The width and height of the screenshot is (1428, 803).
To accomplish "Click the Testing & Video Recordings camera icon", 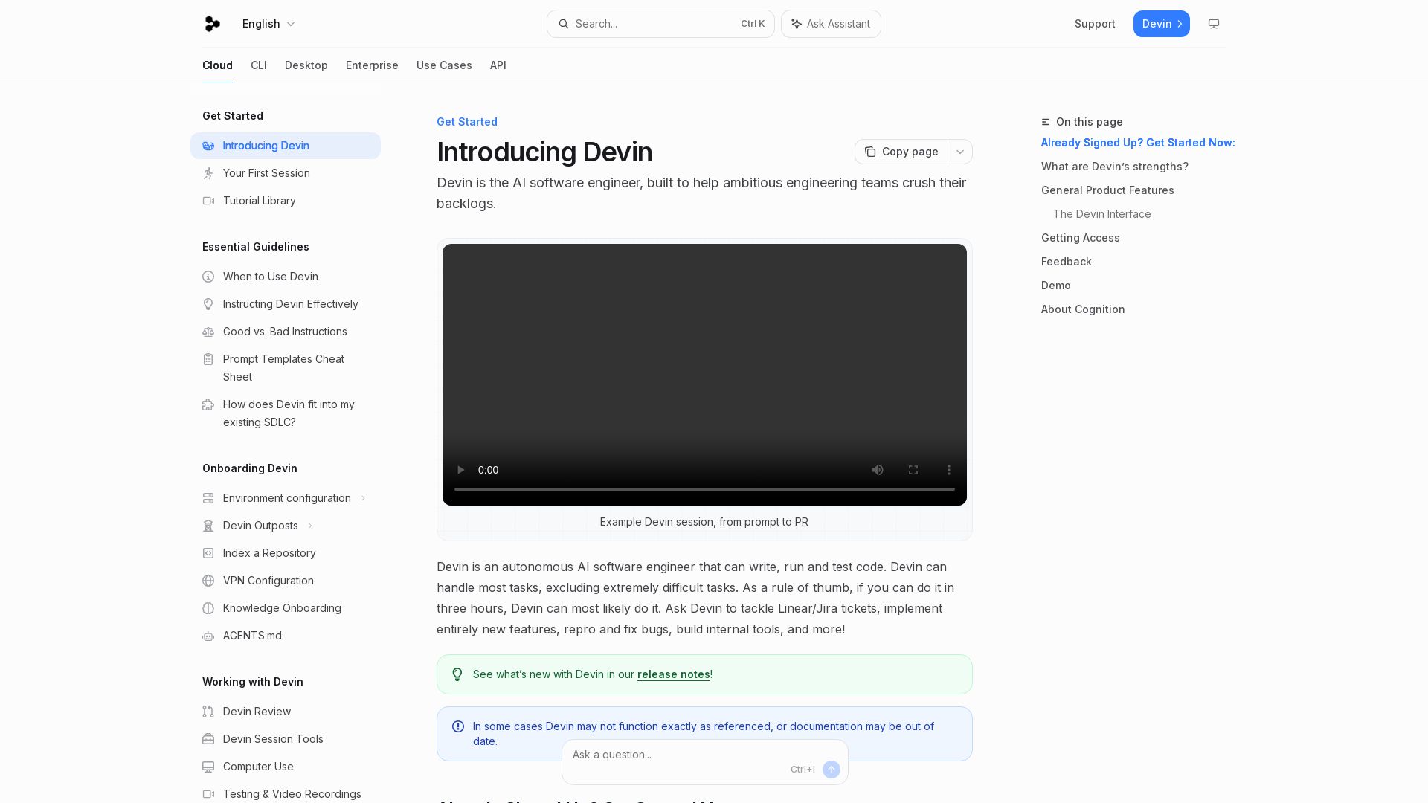I will pyautogui.click(x=208, y=794).
